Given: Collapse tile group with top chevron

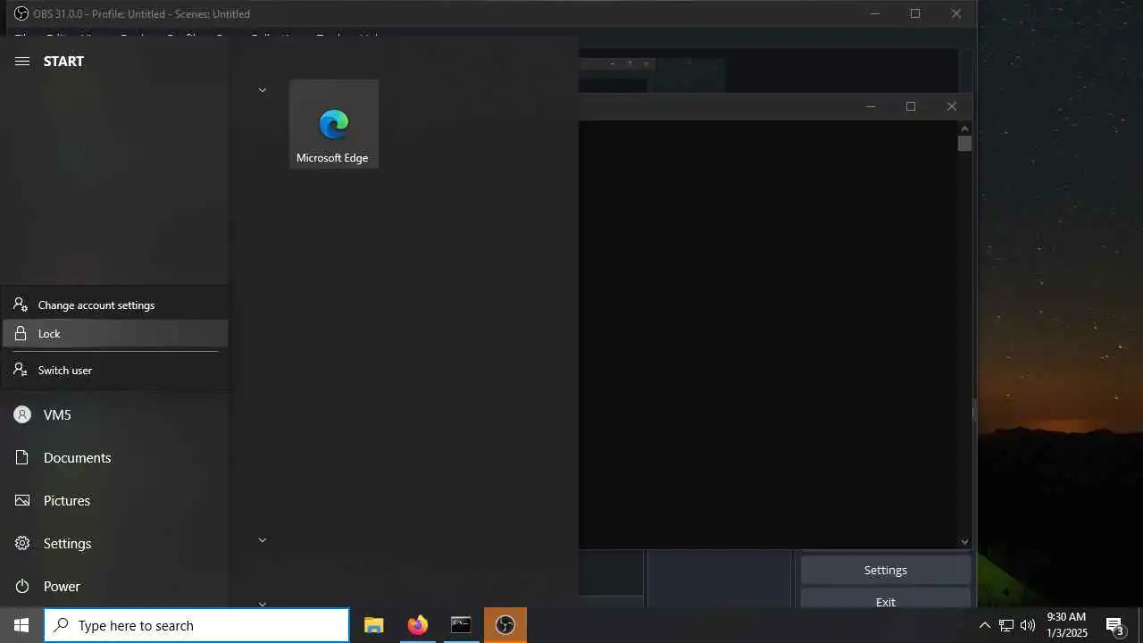Looking at the screenshot, I should (x=263, y=90).
